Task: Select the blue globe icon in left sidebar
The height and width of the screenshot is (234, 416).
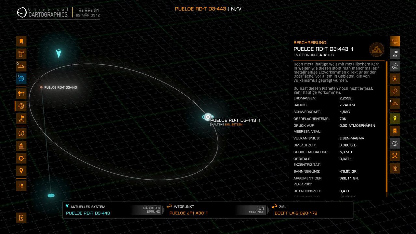Action: click(x=21, y=78)
